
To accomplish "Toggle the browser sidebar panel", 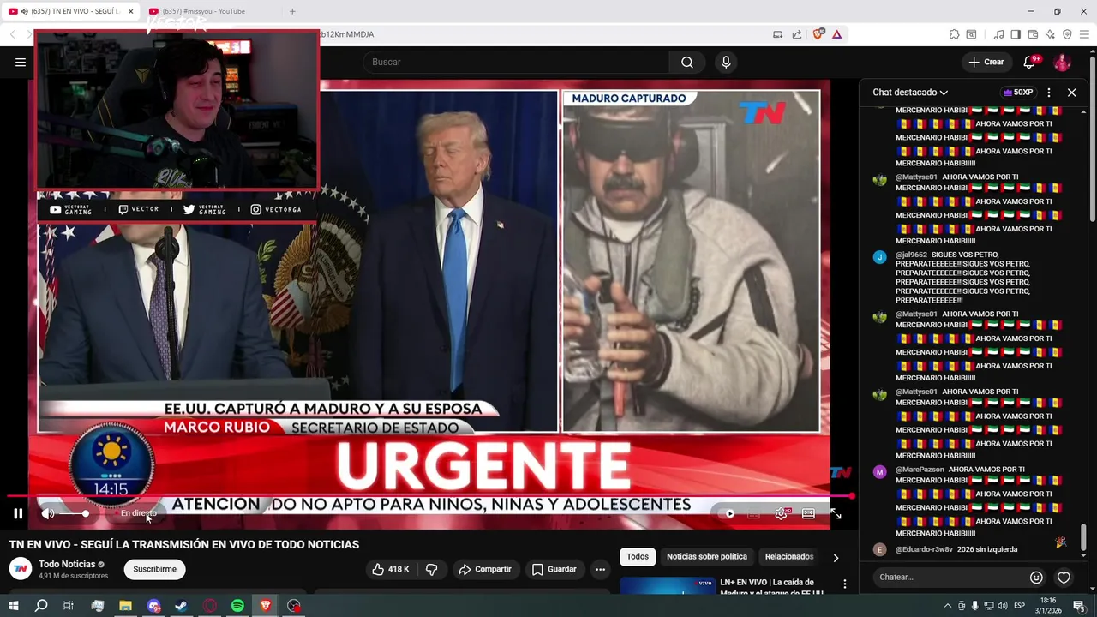I will [1016, 34].
